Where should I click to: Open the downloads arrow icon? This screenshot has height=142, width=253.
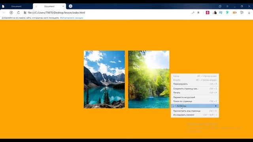click(x=249, y=13)
